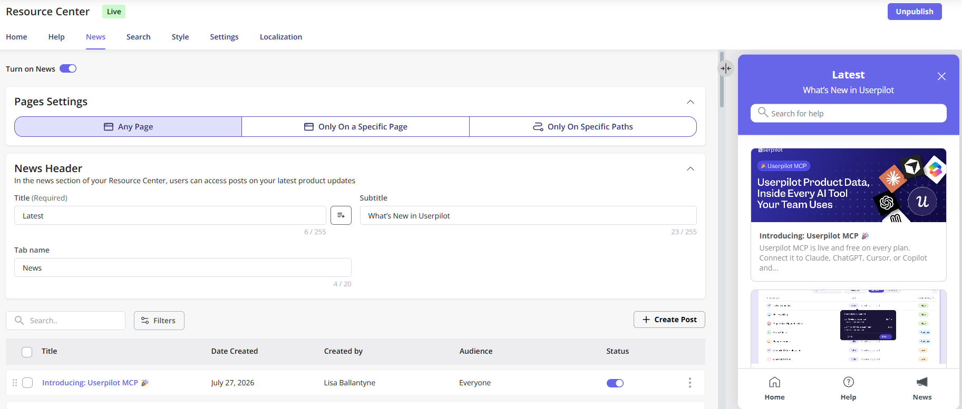
Task: Click the Created by column header
Action: click(x=343, y=351)
